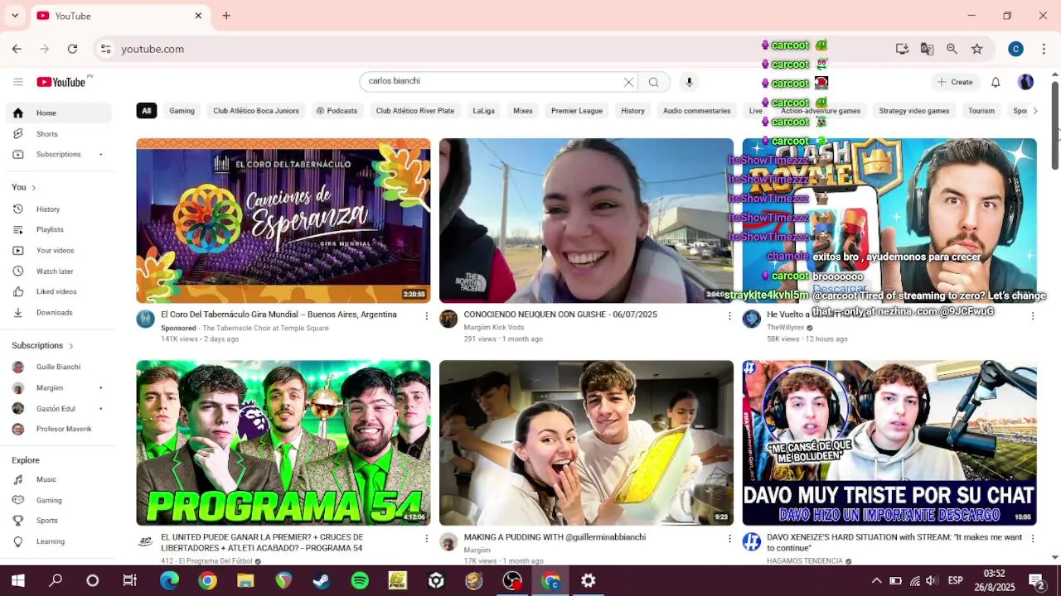Reload the page in Chrome
Screen dimensions: 1061x596
[72, 50]
